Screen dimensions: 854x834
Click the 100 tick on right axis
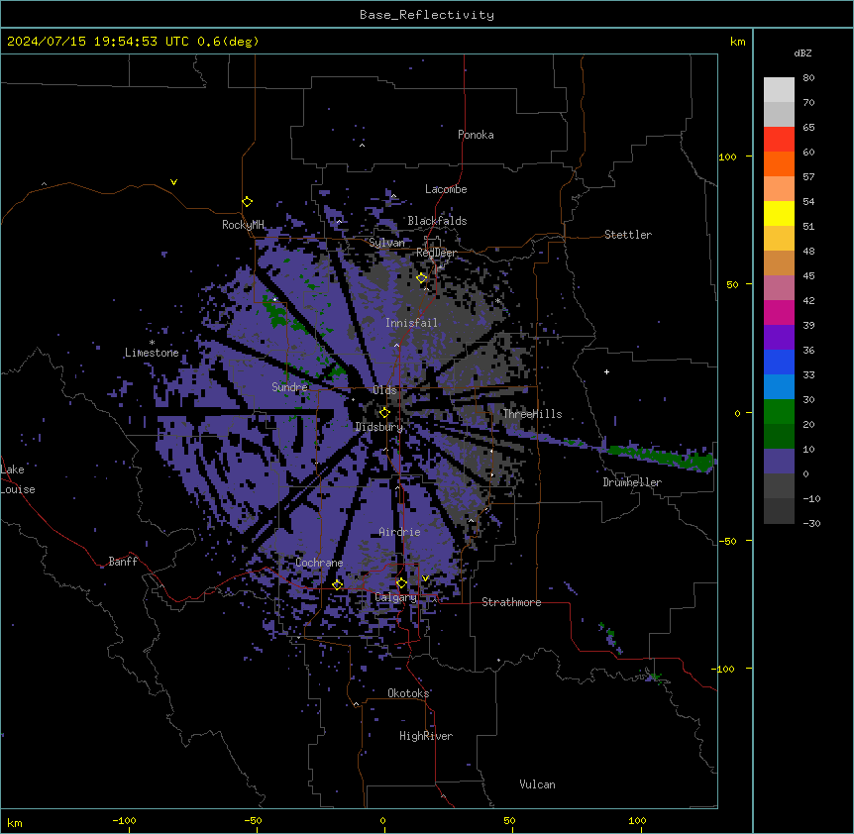727,156
